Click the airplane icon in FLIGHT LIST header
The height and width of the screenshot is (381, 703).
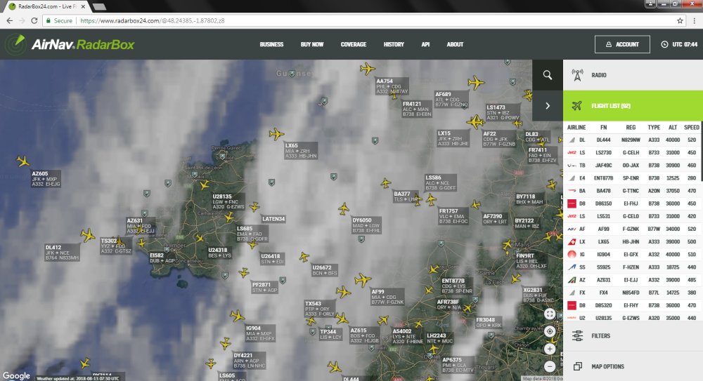576,106
